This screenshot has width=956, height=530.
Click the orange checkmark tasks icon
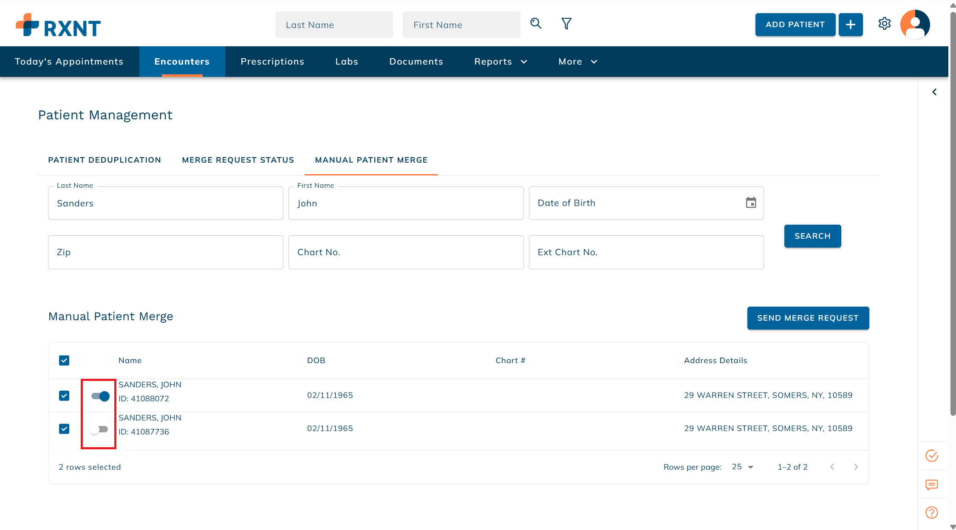click(932, 456)
